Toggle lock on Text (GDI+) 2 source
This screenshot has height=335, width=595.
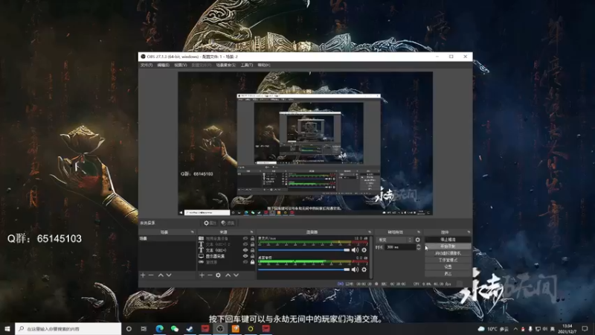[x=252, y=244]
